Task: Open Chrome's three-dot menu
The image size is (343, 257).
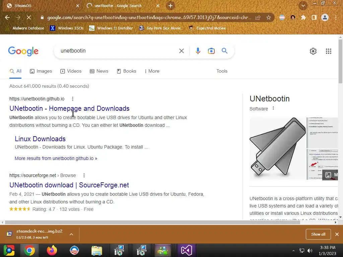Action: (x=336, y=17)
